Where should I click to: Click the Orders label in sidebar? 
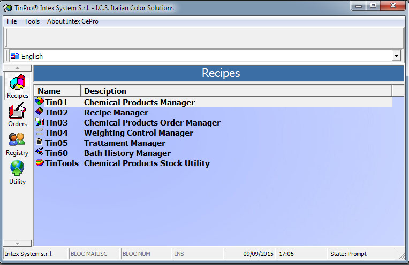tap(18, 124)
